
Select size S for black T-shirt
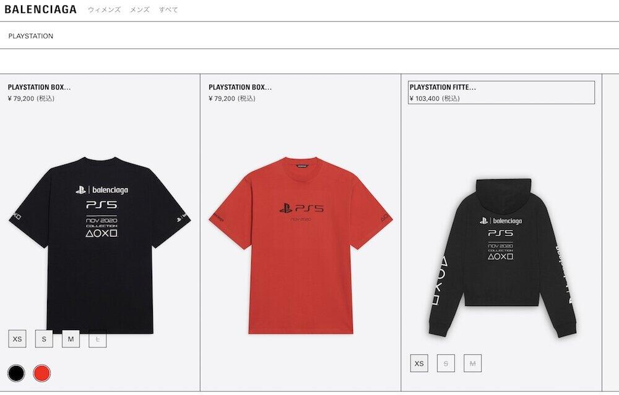point(44,339)
